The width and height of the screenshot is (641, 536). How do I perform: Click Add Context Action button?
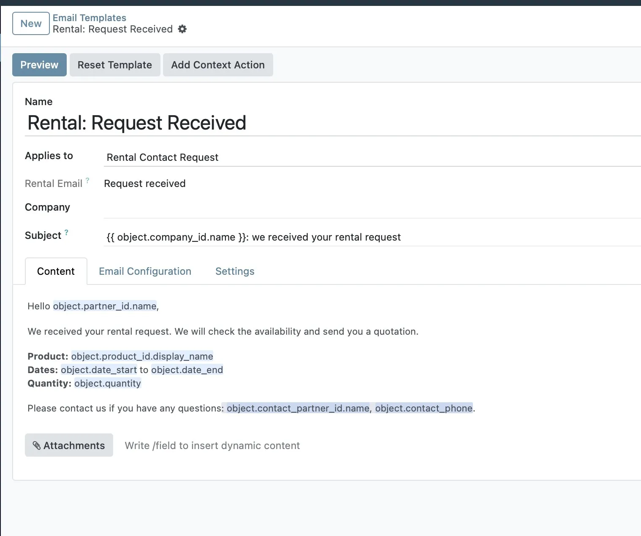point(218,65)
